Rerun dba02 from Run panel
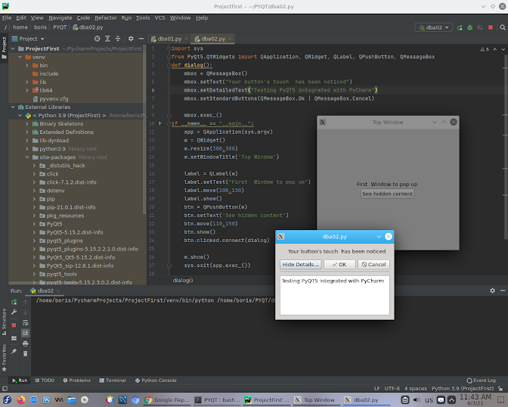508x407 pixels. click(x=14, y=303)
